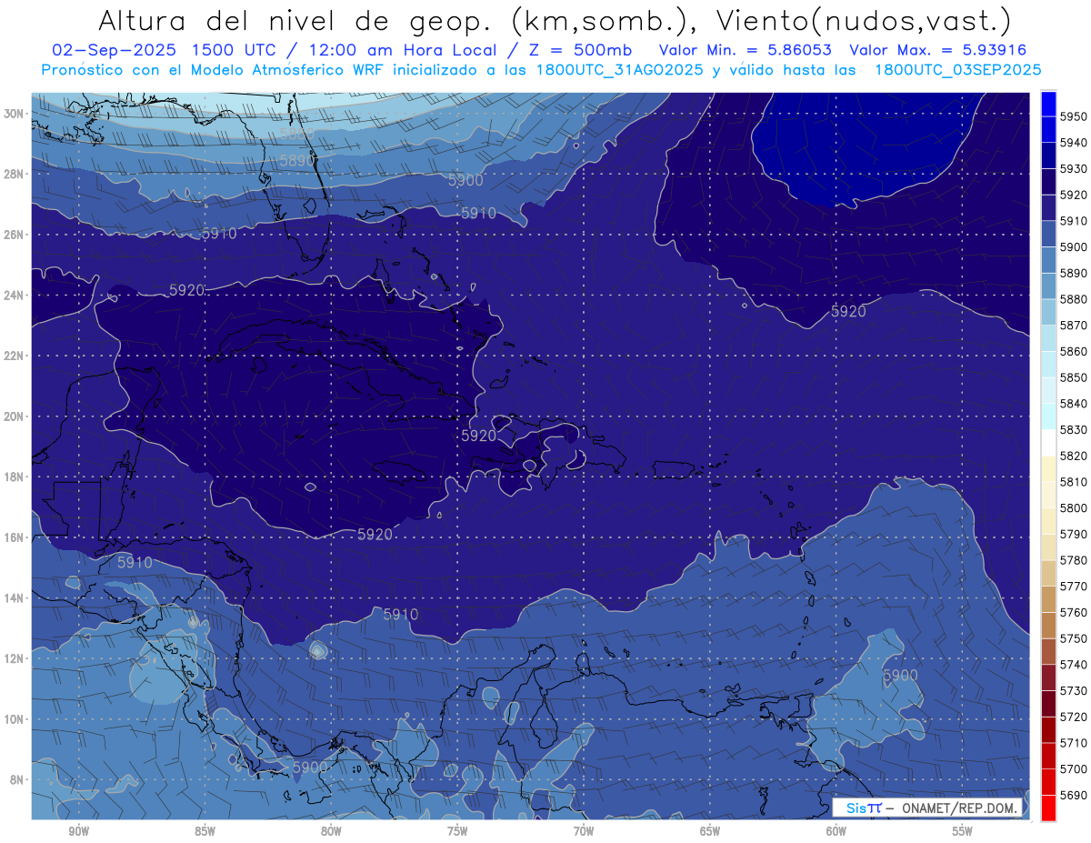Click the 5860 colorbar value
The height and width of the screenshot is (843, 1091).
pos(1074,352)
